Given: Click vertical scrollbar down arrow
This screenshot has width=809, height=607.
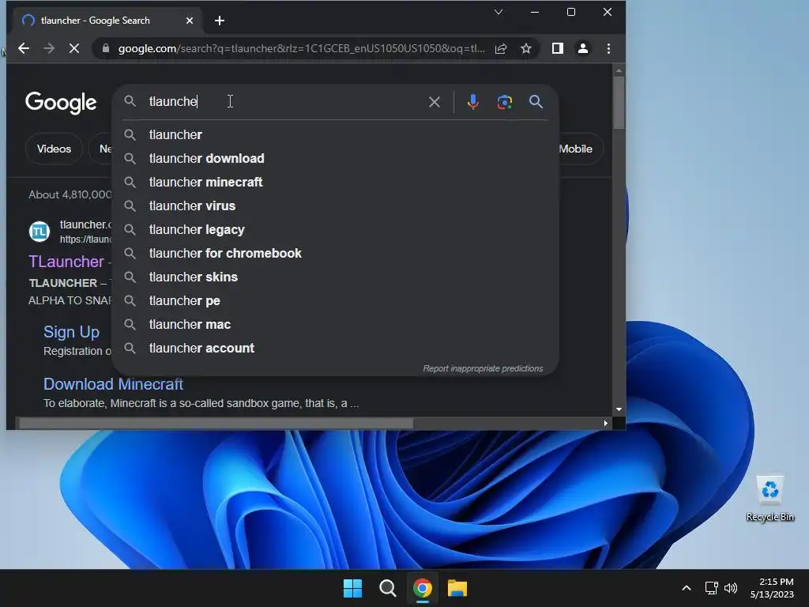Looking at the screenshot, I should tap(619, 409).
